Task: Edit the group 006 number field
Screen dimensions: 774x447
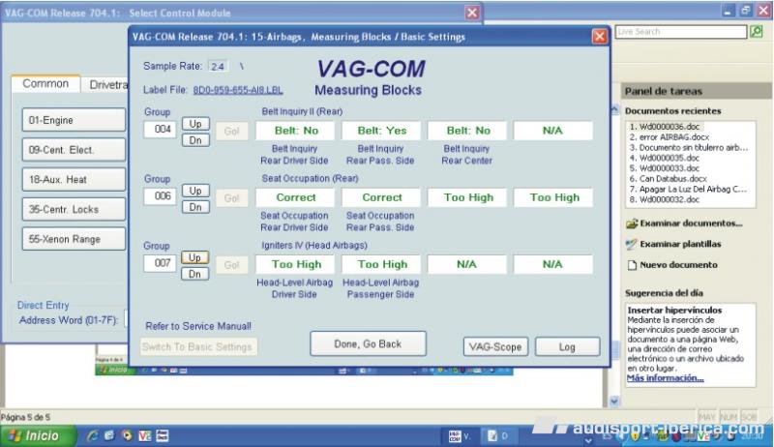Action: tap(160, 195)
